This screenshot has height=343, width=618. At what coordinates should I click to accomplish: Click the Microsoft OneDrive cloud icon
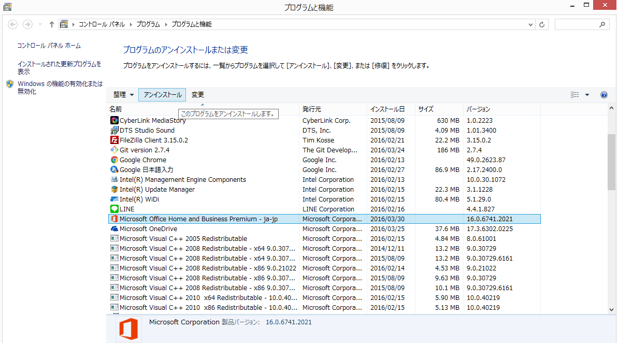(114, 228)
